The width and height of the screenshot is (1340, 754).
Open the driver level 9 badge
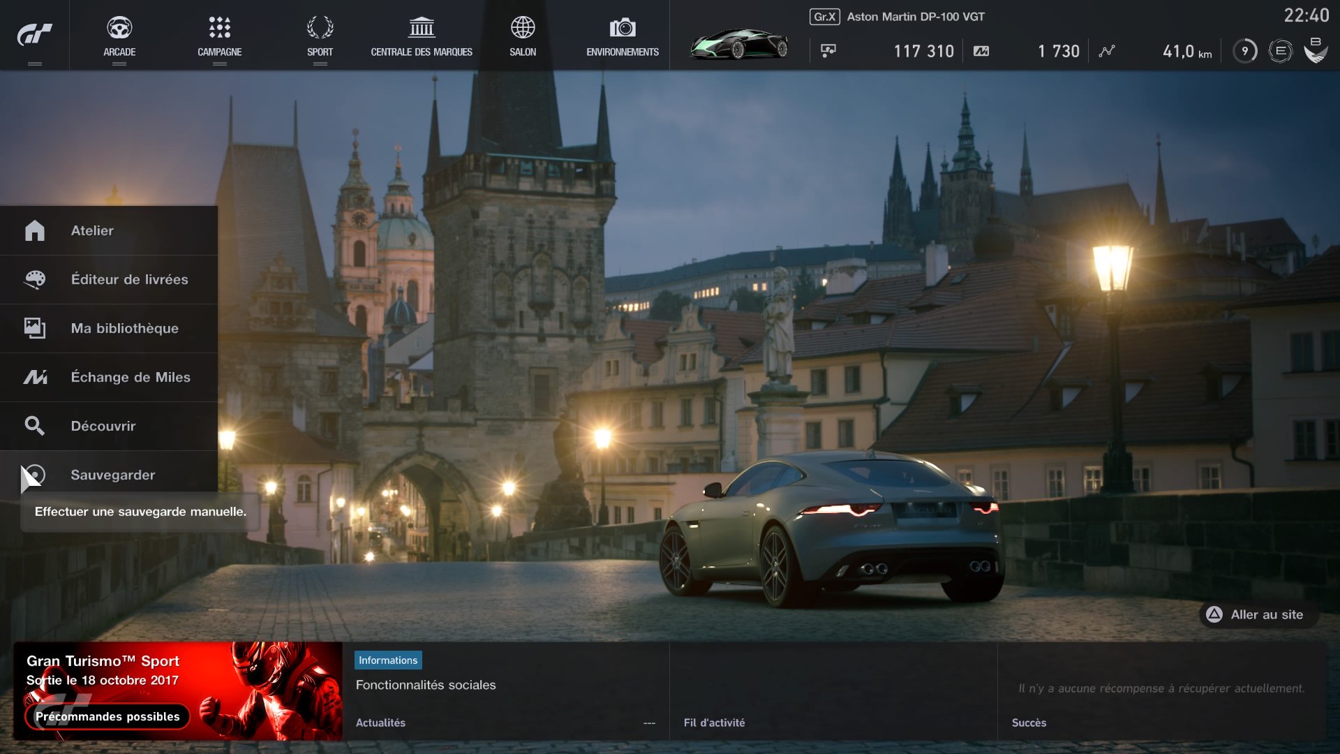tap(1245, 51)
